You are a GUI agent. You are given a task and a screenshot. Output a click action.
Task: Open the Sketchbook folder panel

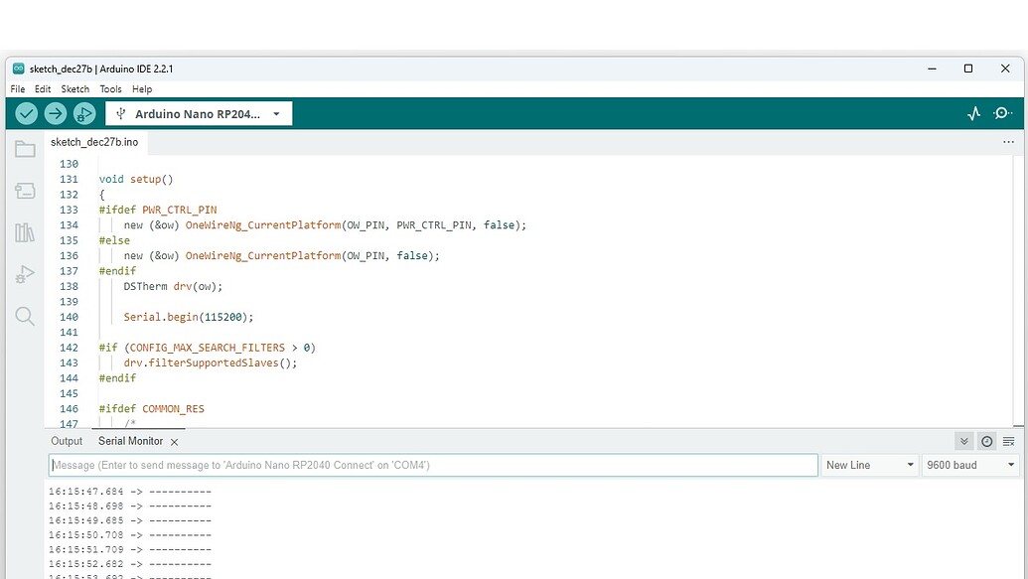point(25,148)
